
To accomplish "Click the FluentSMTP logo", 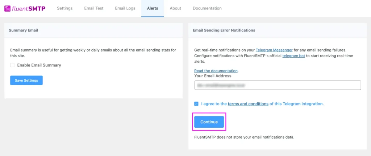I will coord(25,9).
